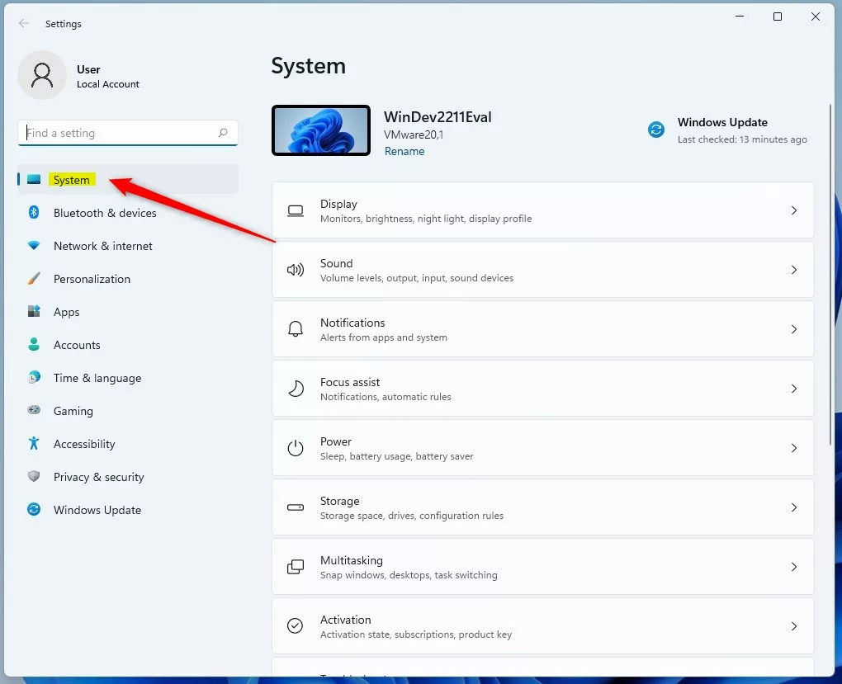The height and width of the screenshot is (684, 842).
Task: Click the user profile avatar icon
Action: (42, 75)
